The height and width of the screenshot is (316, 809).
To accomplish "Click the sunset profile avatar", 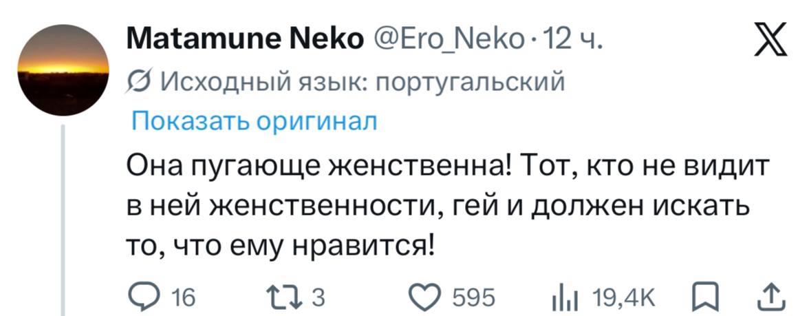I will point(63,70).
